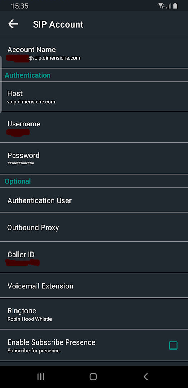Choose Ringtone Robin Hood Whistle
The image size is (188, 388).
pyautogui.click(x=94, y=314)
